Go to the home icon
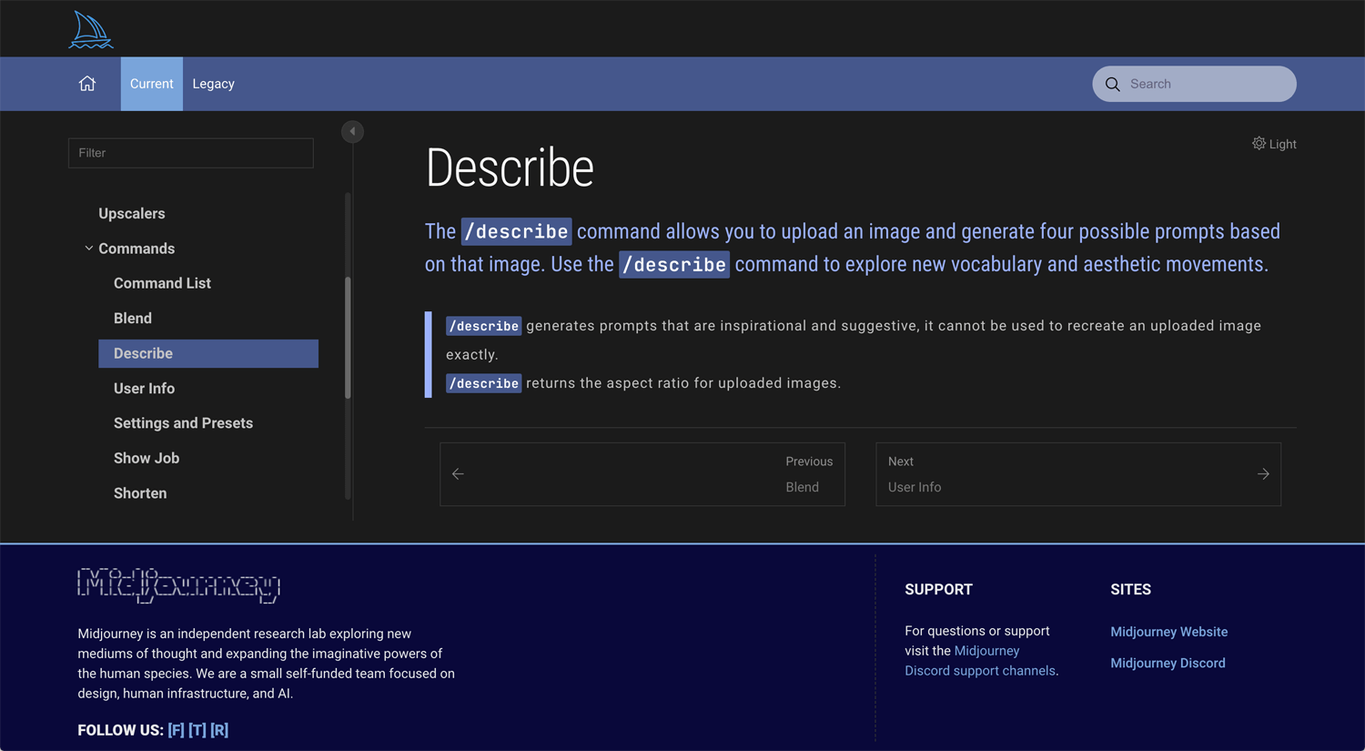The width and height of the screenshot is (1365, 751). click(87, 84)
